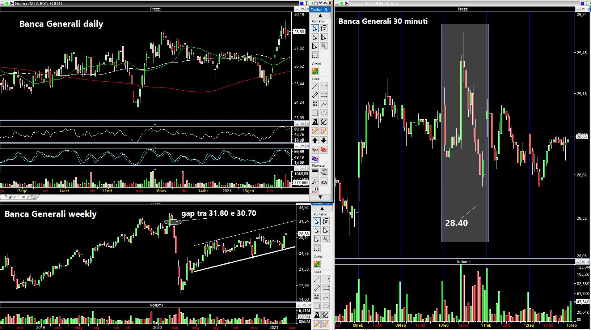This screenshot has width=591, height=330.
Task: Click the '28.40' annotation on 30 Min chart
Action: click(x=456, y=223)
